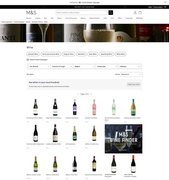Click the Go to site link
This screenshot has height=180, width=169.
point(96,2)
